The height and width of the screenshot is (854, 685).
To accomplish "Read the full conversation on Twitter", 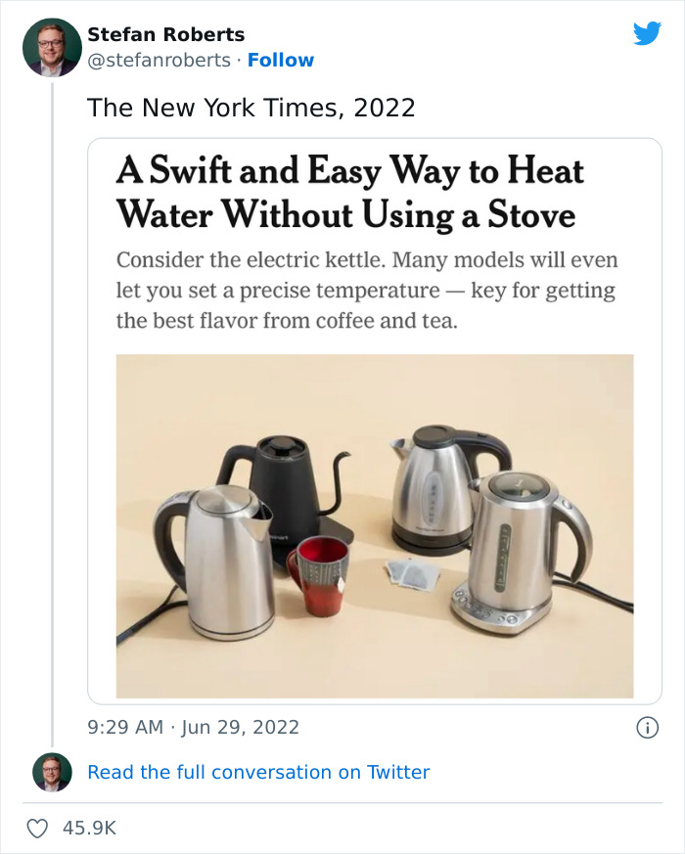I will [x=258, y=772].
